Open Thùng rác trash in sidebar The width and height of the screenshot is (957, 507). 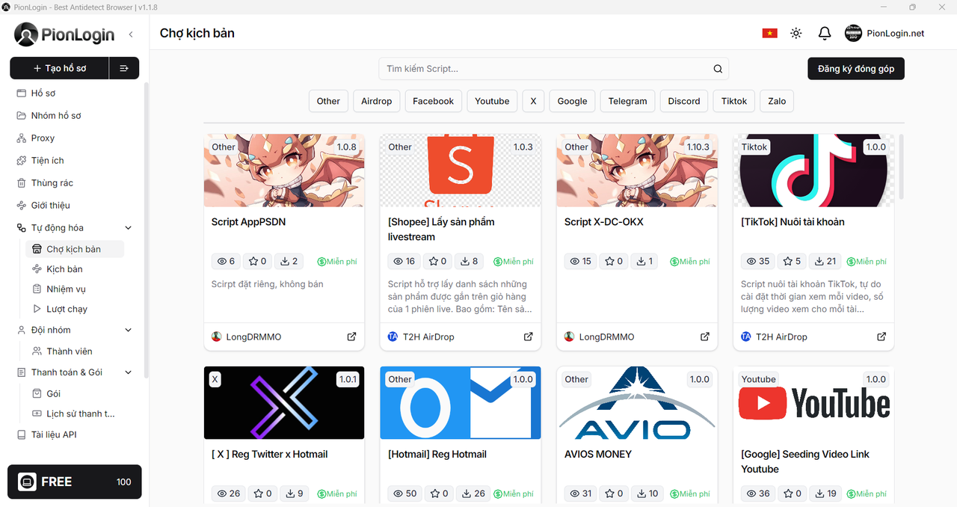52,182
